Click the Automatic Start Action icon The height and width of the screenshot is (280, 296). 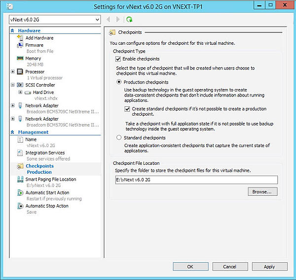coord(20,192)
